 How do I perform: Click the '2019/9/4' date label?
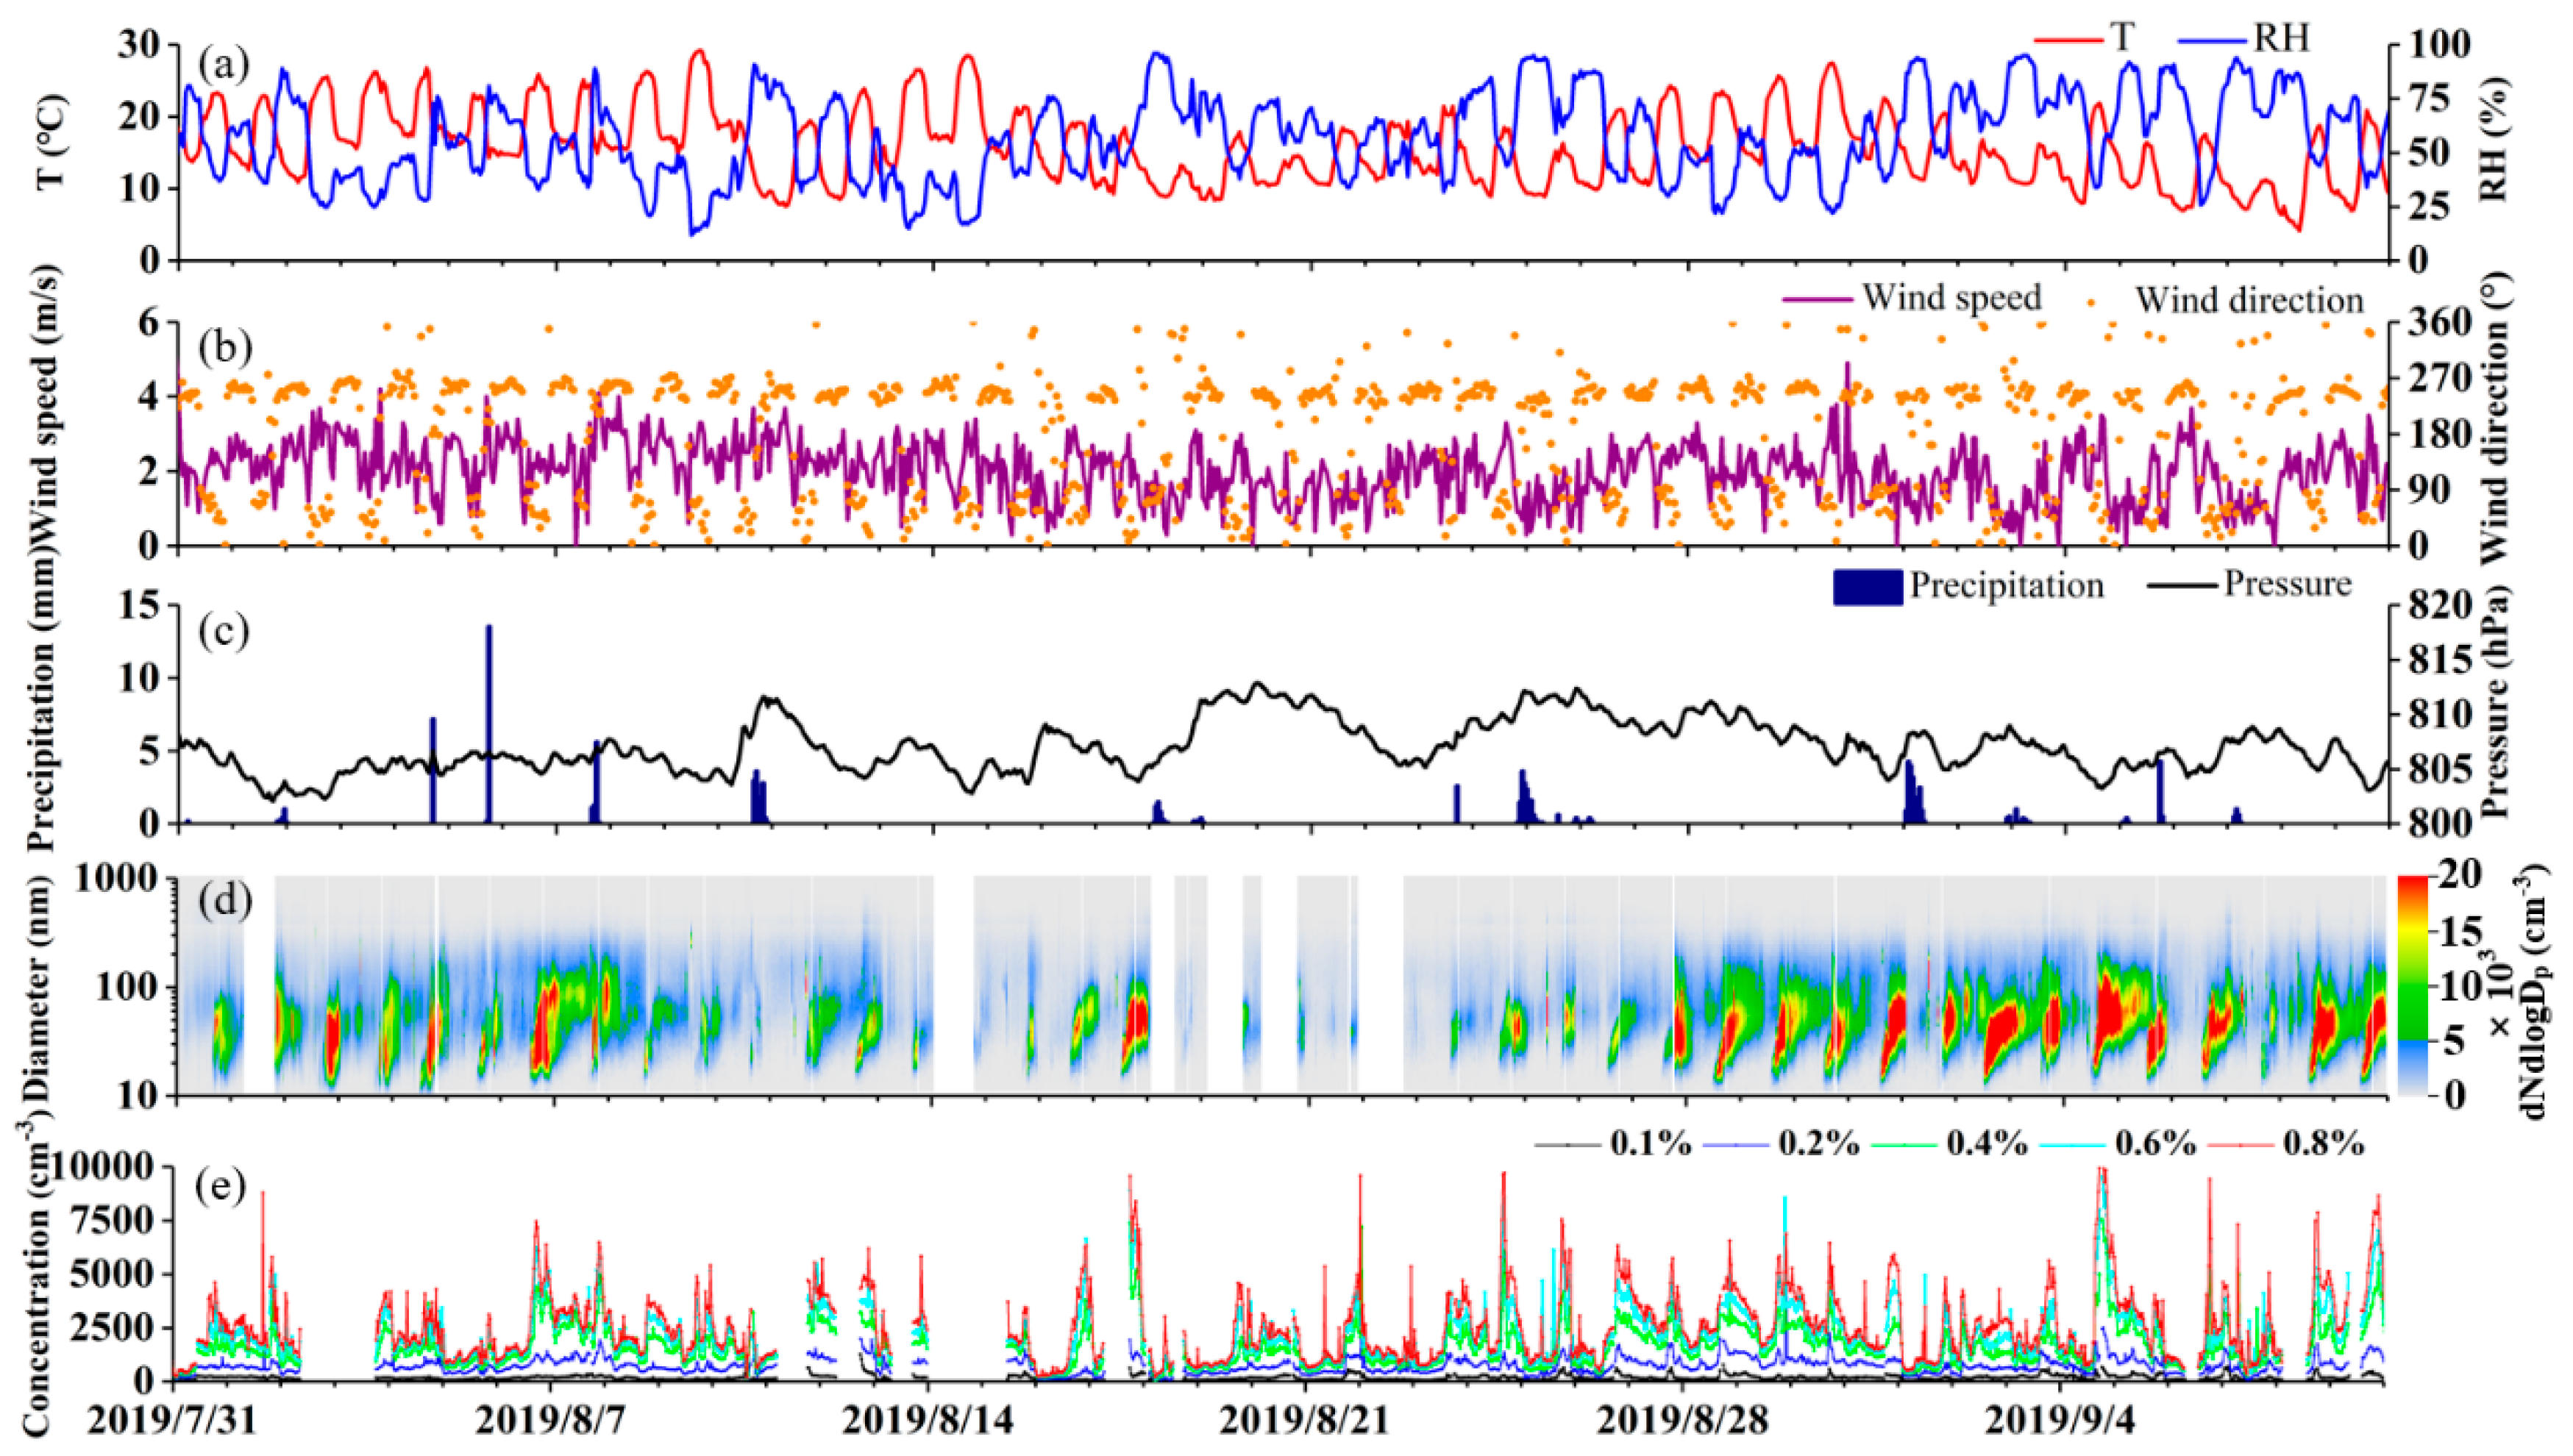click(x=2060, y=1421)
